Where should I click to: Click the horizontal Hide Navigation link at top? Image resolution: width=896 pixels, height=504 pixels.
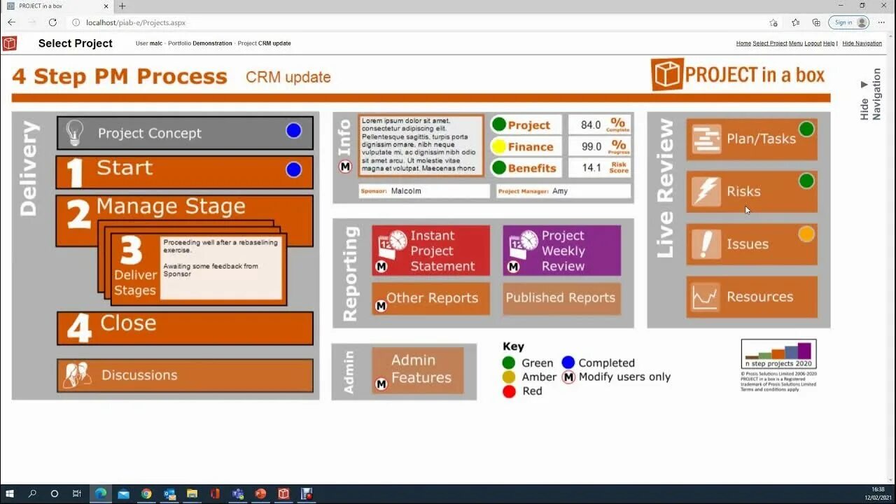(862, 43)
